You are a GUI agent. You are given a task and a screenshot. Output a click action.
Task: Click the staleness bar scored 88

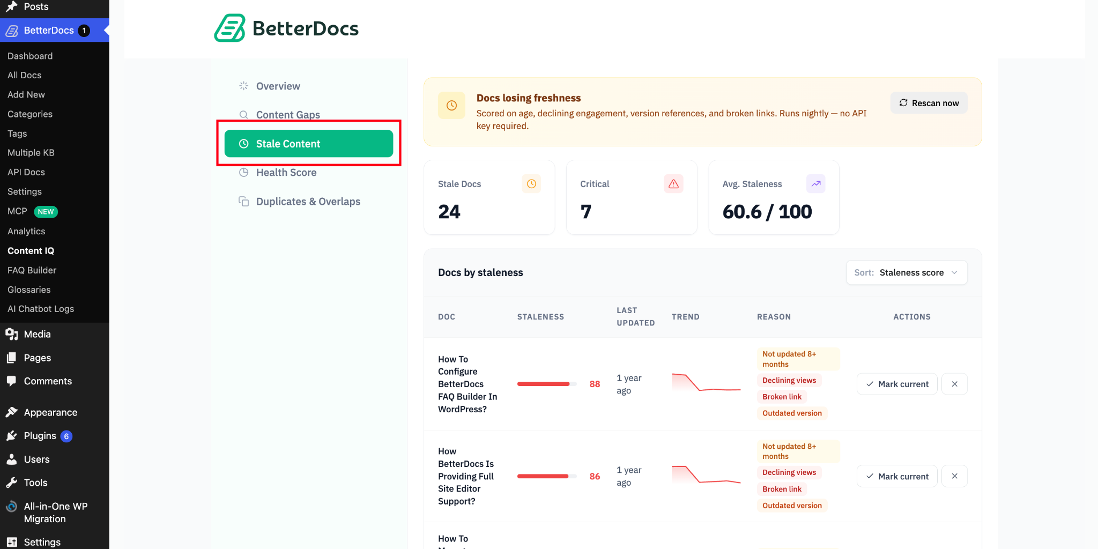pyautogui.click(x=547, y=384)
